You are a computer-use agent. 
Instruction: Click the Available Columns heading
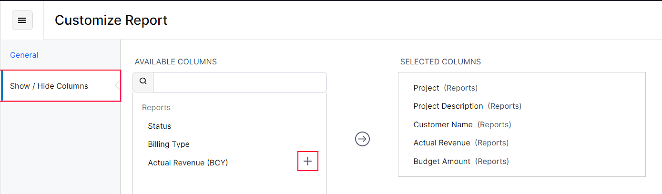coord(176,61)
